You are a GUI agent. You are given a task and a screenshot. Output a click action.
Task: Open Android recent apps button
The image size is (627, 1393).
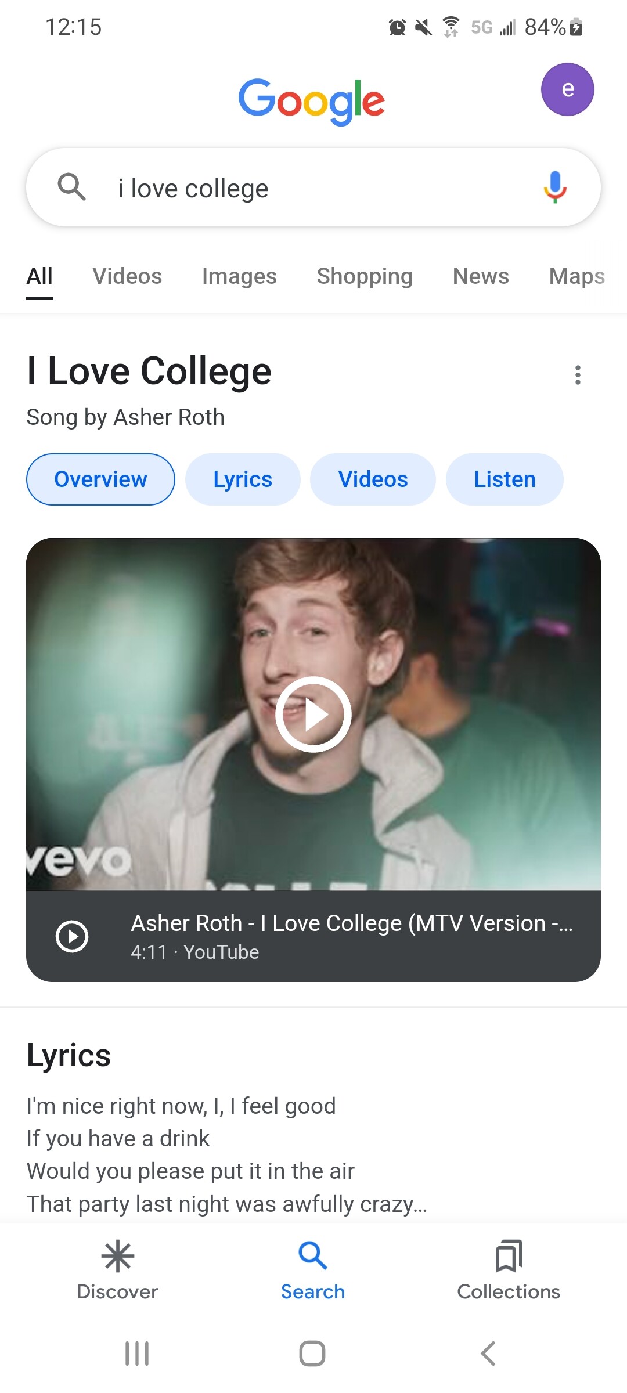(137, 1354)
